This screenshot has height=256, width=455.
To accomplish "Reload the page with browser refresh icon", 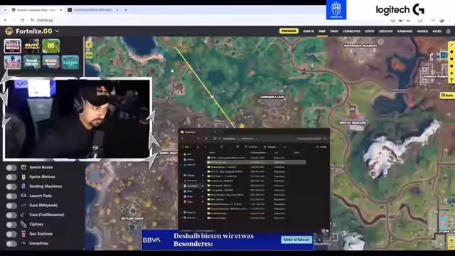I will point(22,20).
